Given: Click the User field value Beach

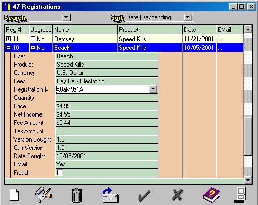Looking at the screenshot, I should tap(106, 56).
